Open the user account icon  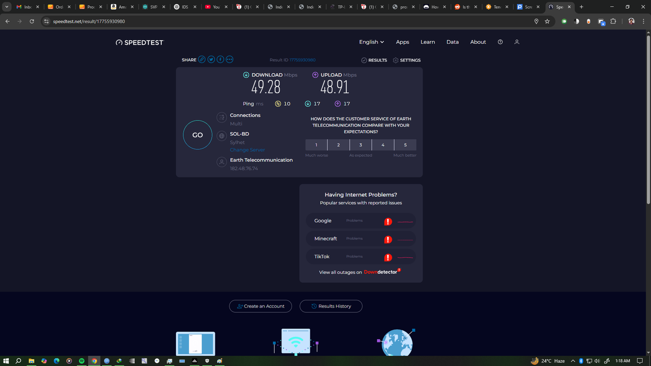click(517, 42)
